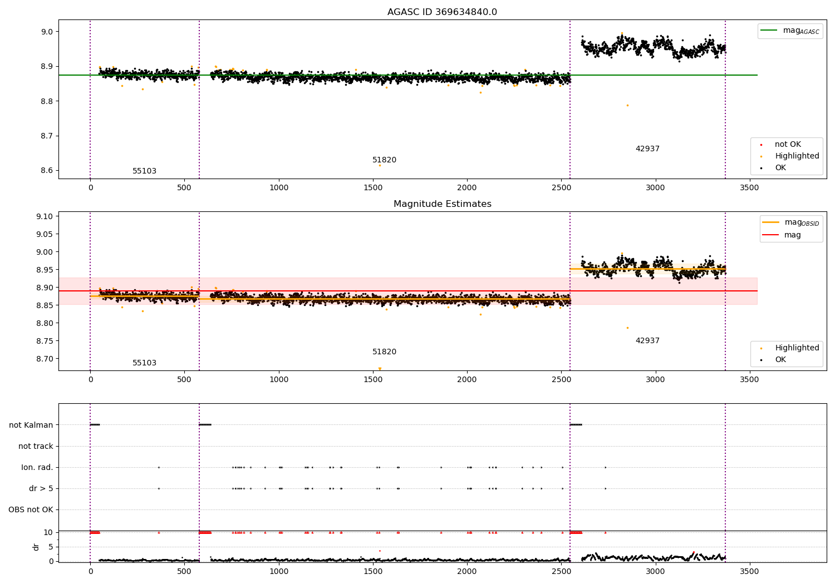Click the orange outlier point near 8.6 in top plot
The height and width of the screenshot is (584, 835).
[x=380, y=165]
